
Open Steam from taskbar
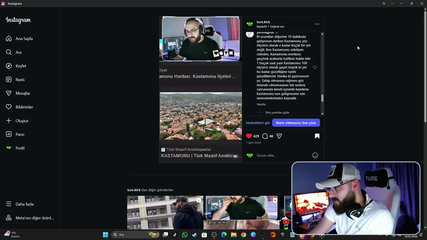pyautogui.click(x=194, y=235)
